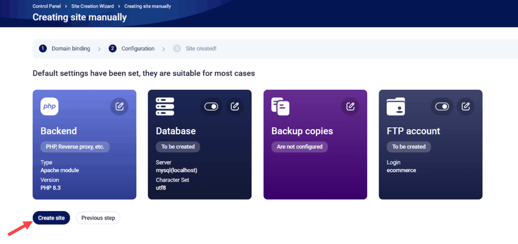Image resolution: width=518 pixels, height=244 pixels.
Task: Click the 'Are not configured' badge
Action: click(x=299, y=147)
